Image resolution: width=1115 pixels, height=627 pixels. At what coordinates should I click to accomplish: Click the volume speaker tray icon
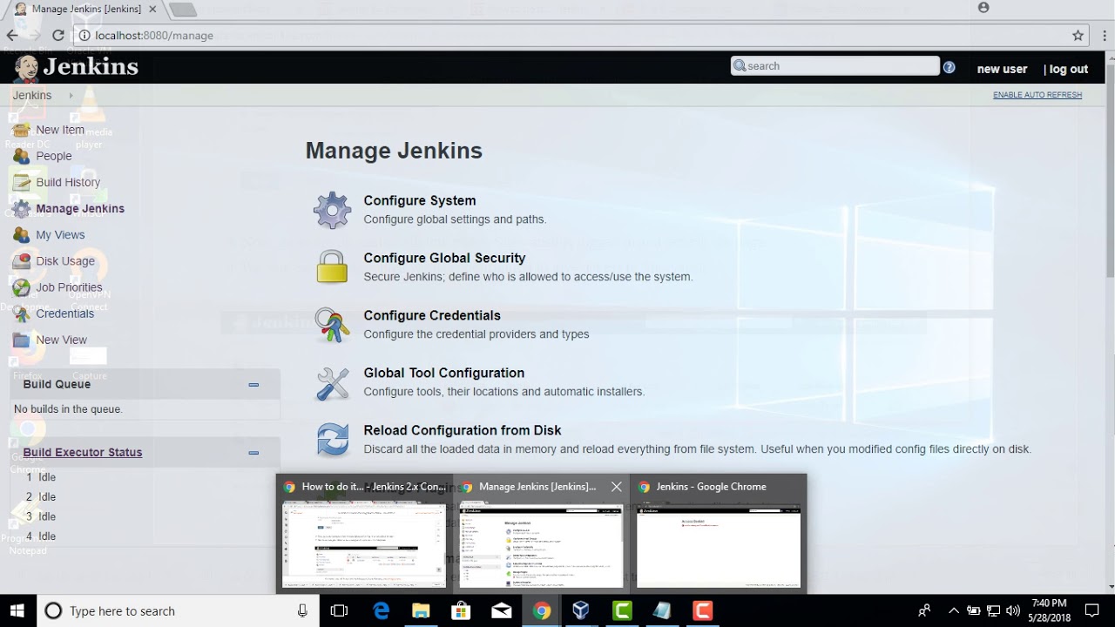point(1012,610)
